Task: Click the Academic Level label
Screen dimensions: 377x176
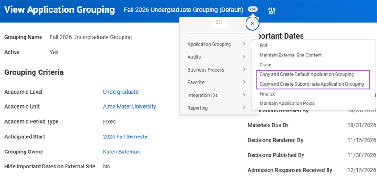Action: (23, 92)
